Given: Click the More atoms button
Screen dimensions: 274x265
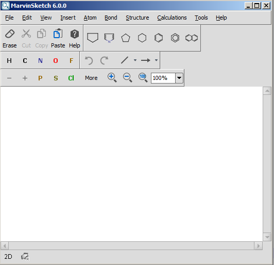Looking at the screenshot, I should [91, 78].
